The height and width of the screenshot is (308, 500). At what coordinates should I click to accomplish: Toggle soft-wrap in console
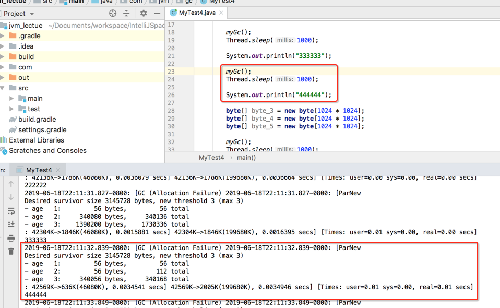[x=11, y=211]
